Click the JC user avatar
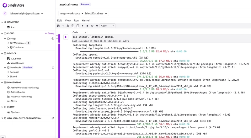This screenshot has width=251, height=138. 5,13
